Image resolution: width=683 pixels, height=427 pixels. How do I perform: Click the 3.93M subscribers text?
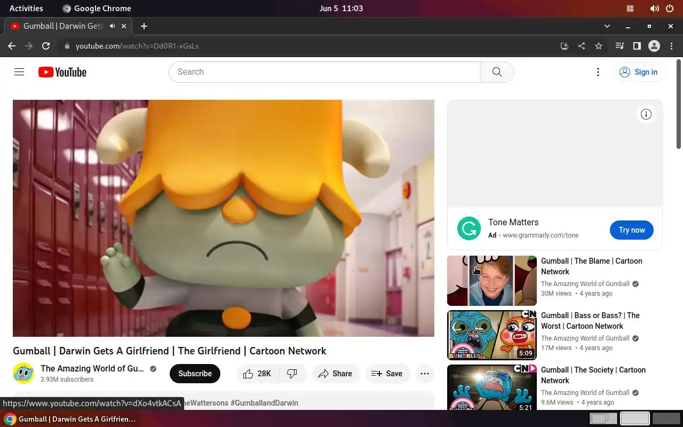pyautogui.click(x=67, y=379)
